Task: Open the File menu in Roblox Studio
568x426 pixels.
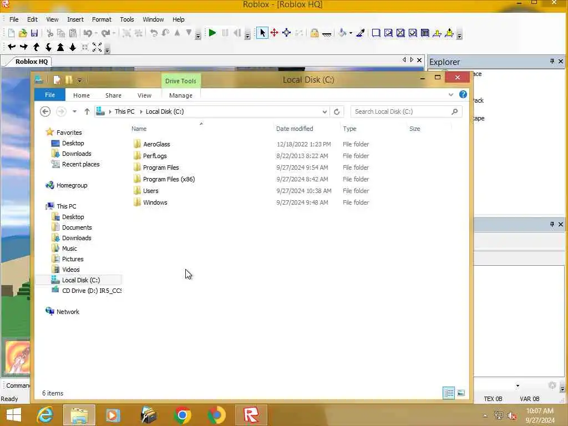Action: (x=14, y=19)
